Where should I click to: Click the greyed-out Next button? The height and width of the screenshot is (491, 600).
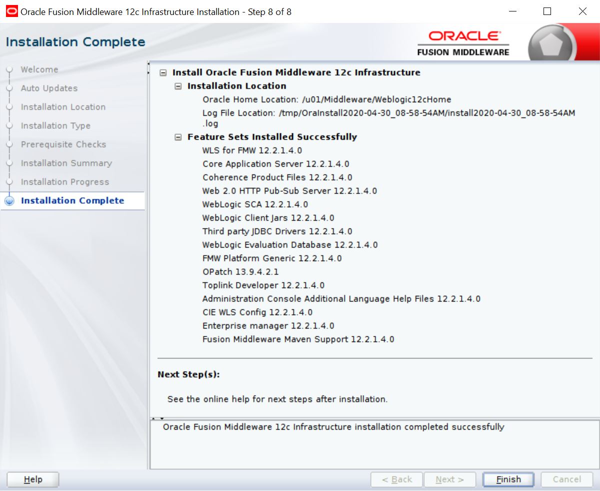tap(449, 480)
